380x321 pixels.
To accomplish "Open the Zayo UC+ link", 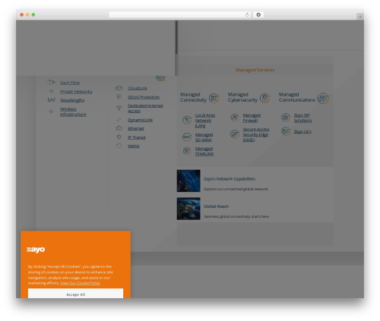I will click(302, 131).
